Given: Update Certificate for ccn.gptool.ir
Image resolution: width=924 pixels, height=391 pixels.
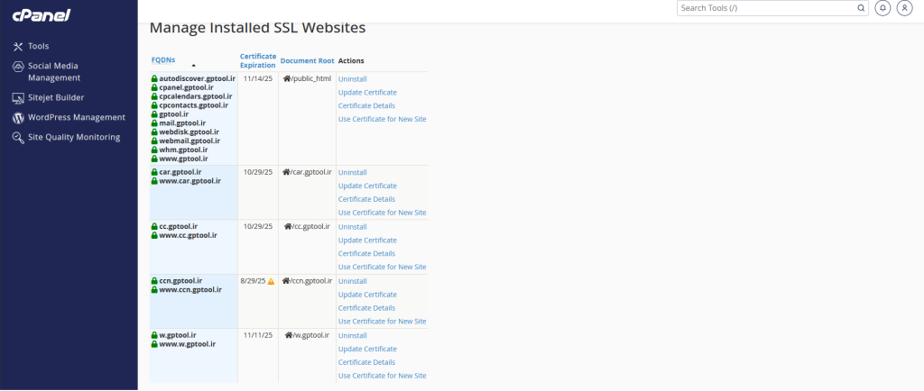Looking at the screenshot, I should pyautogui.click(x=367, y=295).
